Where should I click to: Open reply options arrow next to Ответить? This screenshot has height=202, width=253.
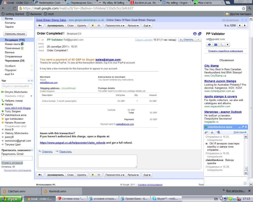[x=198, y=40]
